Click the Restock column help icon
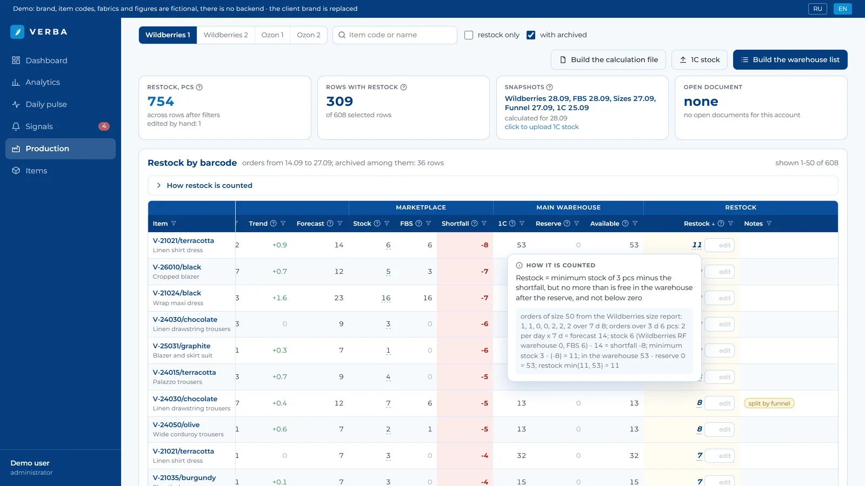Viewport: 865px width, 486px height. click(x=721, y=224)
